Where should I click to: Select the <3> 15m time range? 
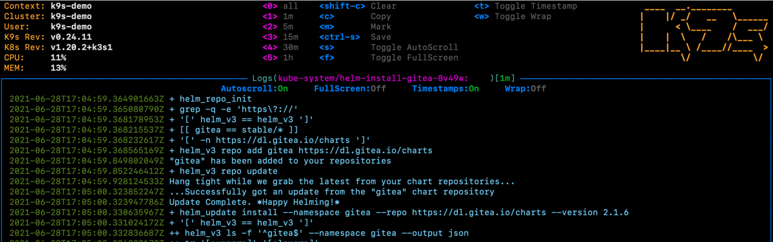[280, 37]
